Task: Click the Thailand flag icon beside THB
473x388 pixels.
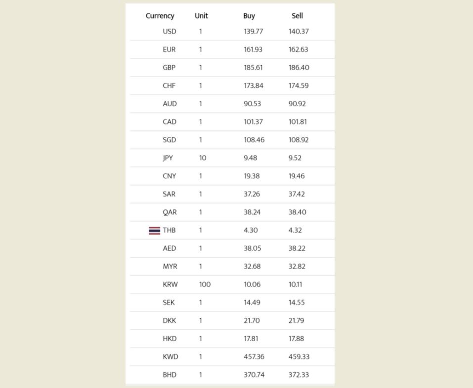Action: 154,231
